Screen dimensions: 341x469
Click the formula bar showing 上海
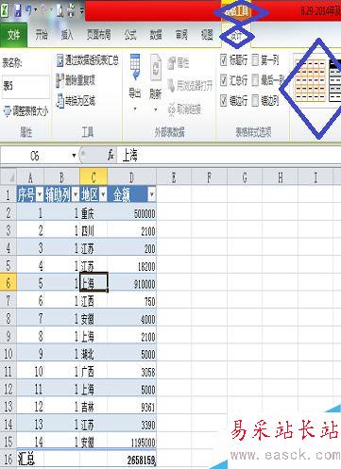(229, 155)
